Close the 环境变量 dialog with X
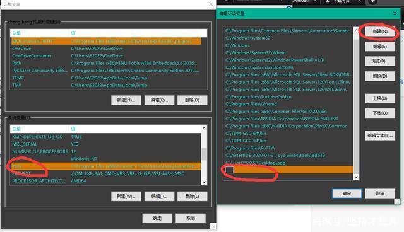Image resolution: width=404 pixels, height=232 pixels. [211, 4]
